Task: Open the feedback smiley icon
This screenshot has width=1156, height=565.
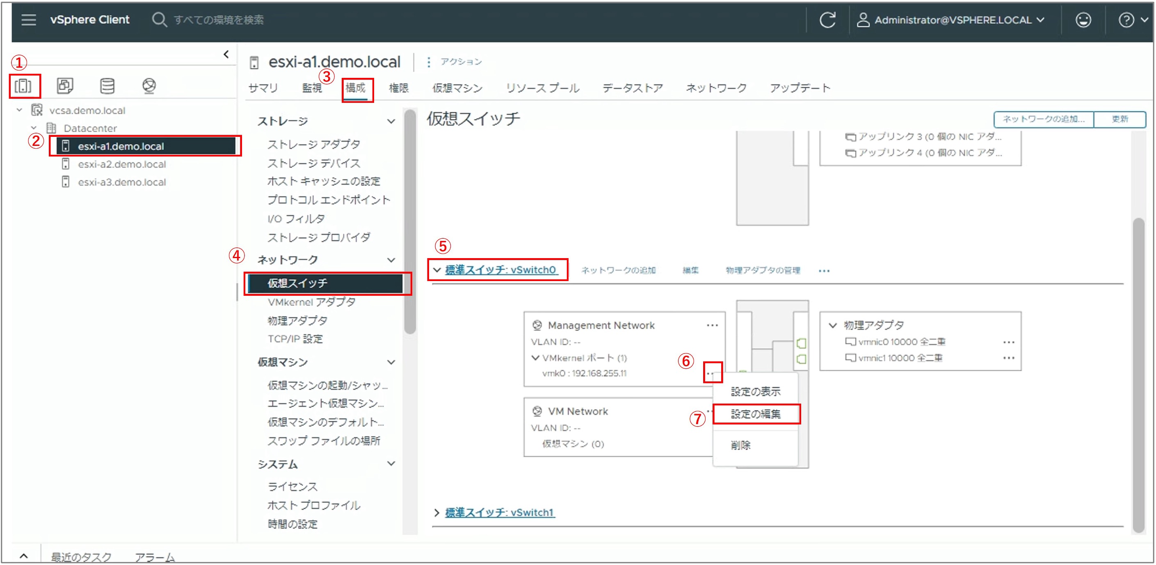Action: point(1083,20)
